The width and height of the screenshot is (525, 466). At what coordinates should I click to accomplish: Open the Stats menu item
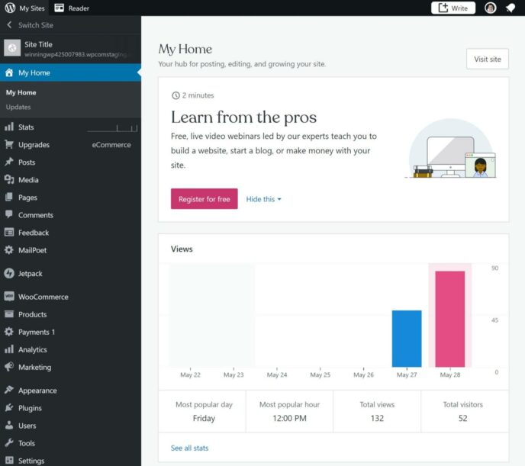point(70,127)
